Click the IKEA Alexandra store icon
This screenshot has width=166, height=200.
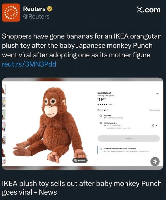101,123
